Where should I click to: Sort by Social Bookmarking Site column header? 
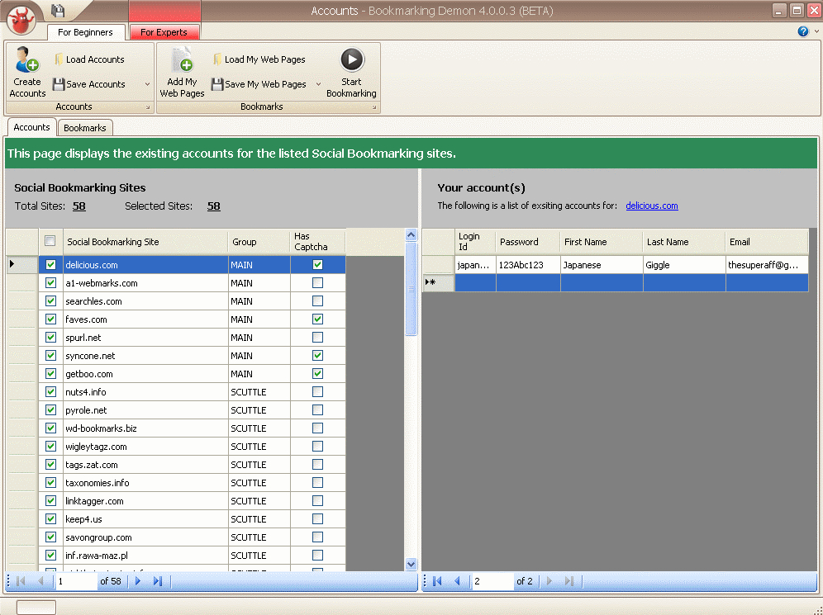(x=145, y=242)
